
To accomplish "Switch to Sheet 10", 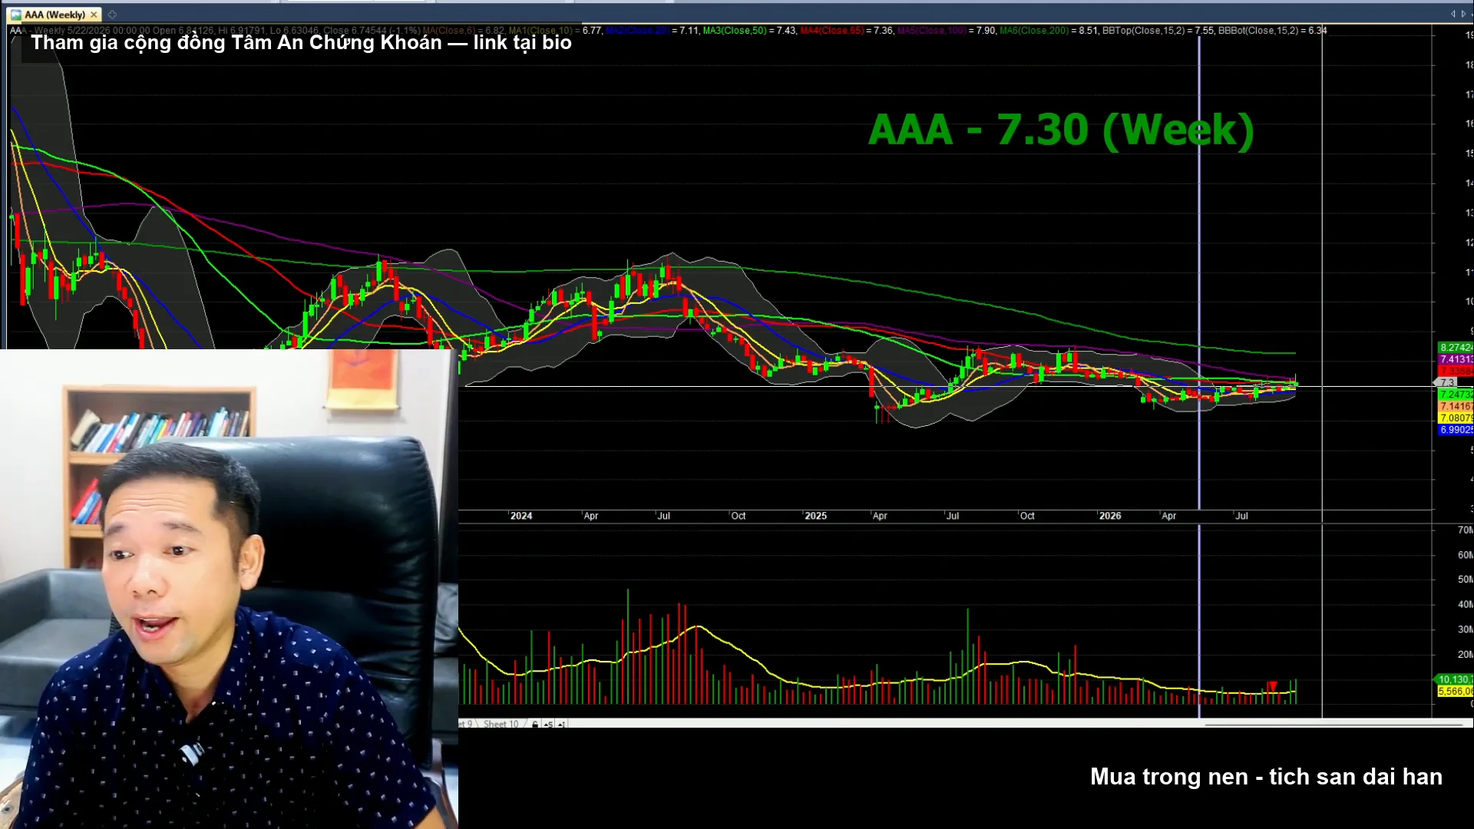I will [x=501, y=724].
